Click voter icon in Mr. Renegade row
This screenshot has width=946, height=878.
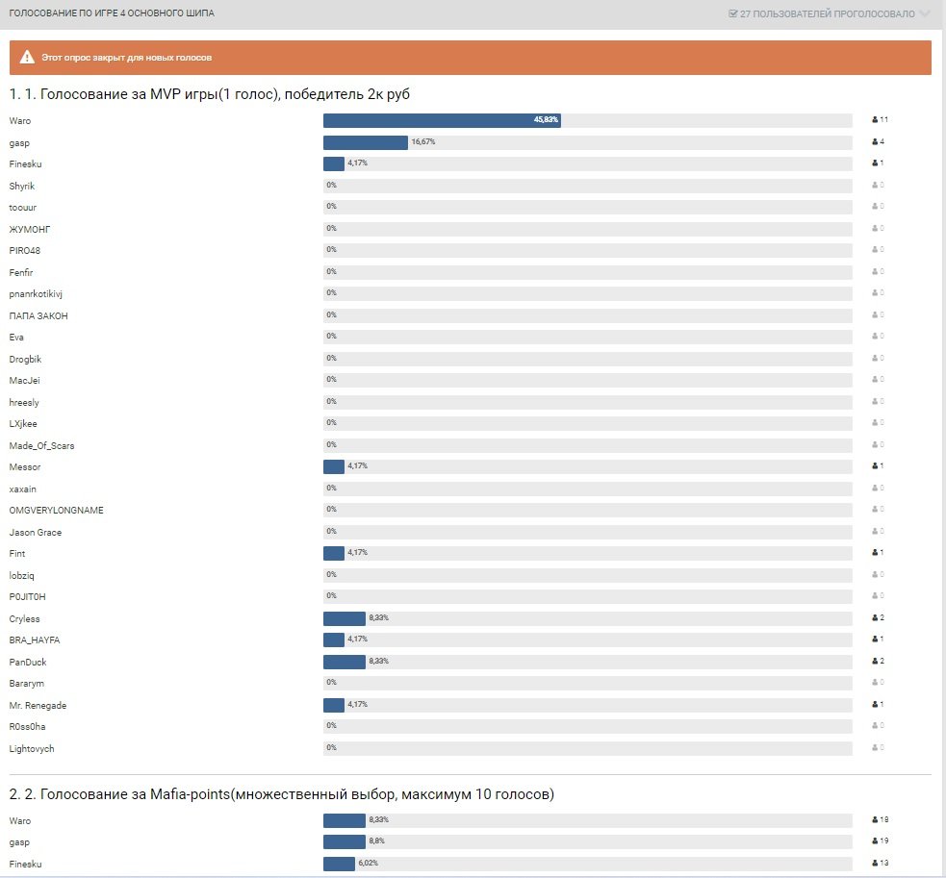(874, 705)
